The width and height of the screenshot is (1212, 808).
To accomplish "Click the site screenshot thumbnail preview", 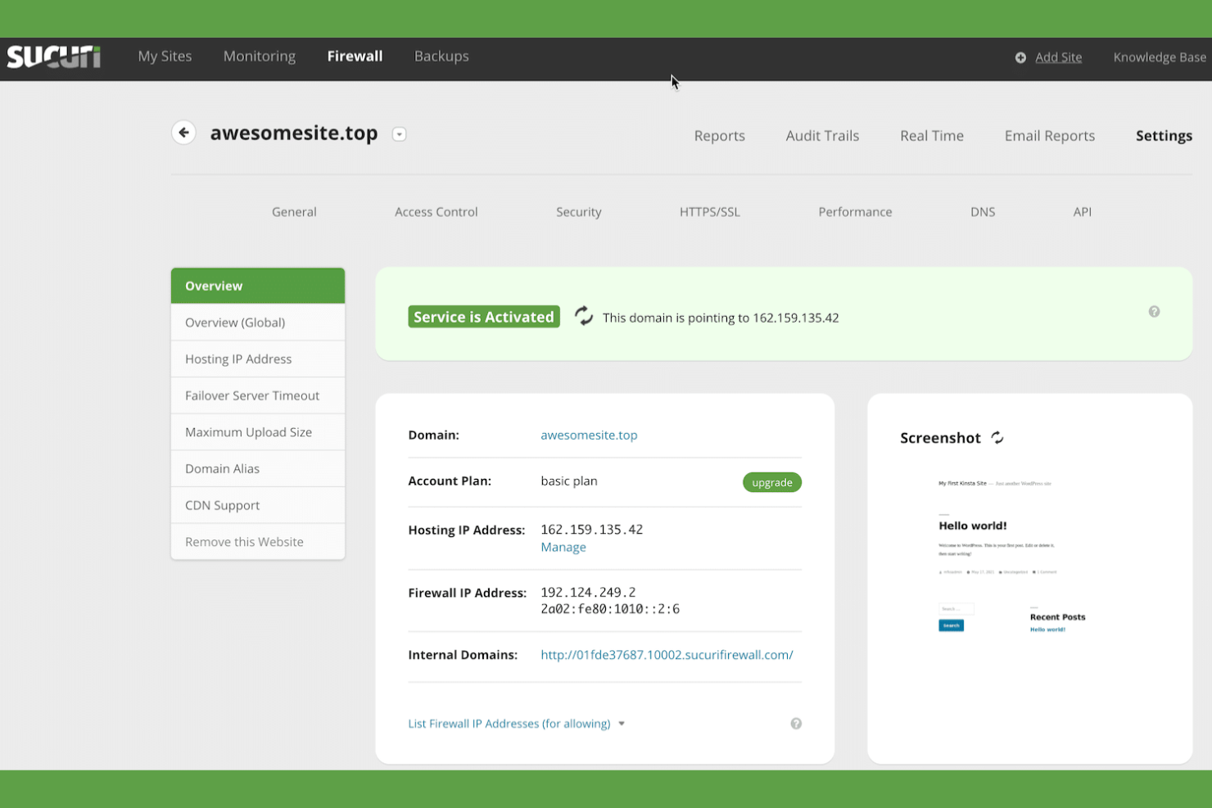I will [x=1013, y=556].
